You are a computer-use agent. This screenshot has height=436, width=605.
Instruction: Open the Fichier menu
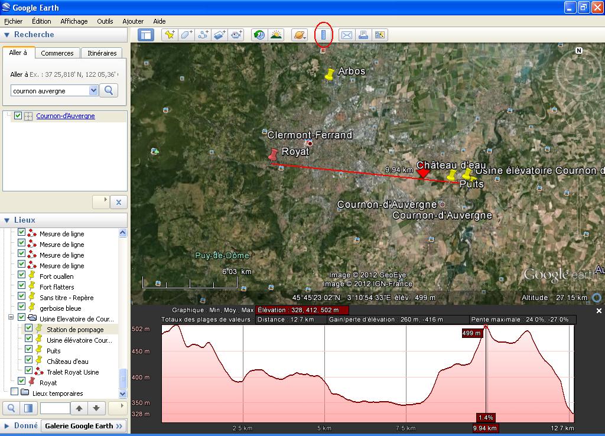point(14,21)
